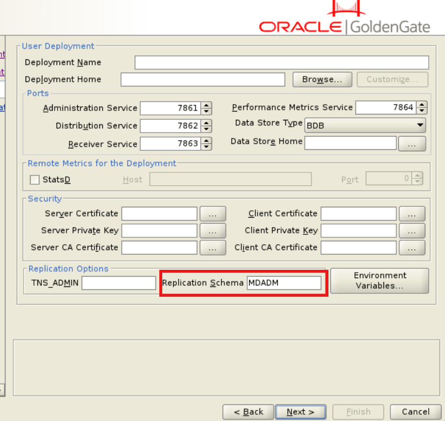This screenshot has height=421, width=445.
Task: Cancel the deployment configuration
Action: coord(415,412)
